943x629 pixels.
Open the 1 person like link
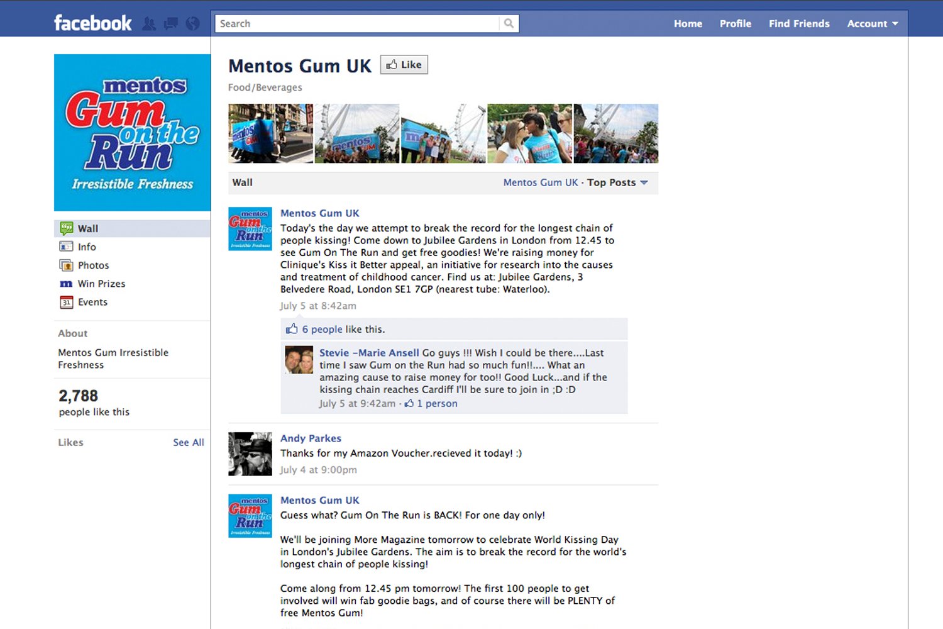point(438,403)
